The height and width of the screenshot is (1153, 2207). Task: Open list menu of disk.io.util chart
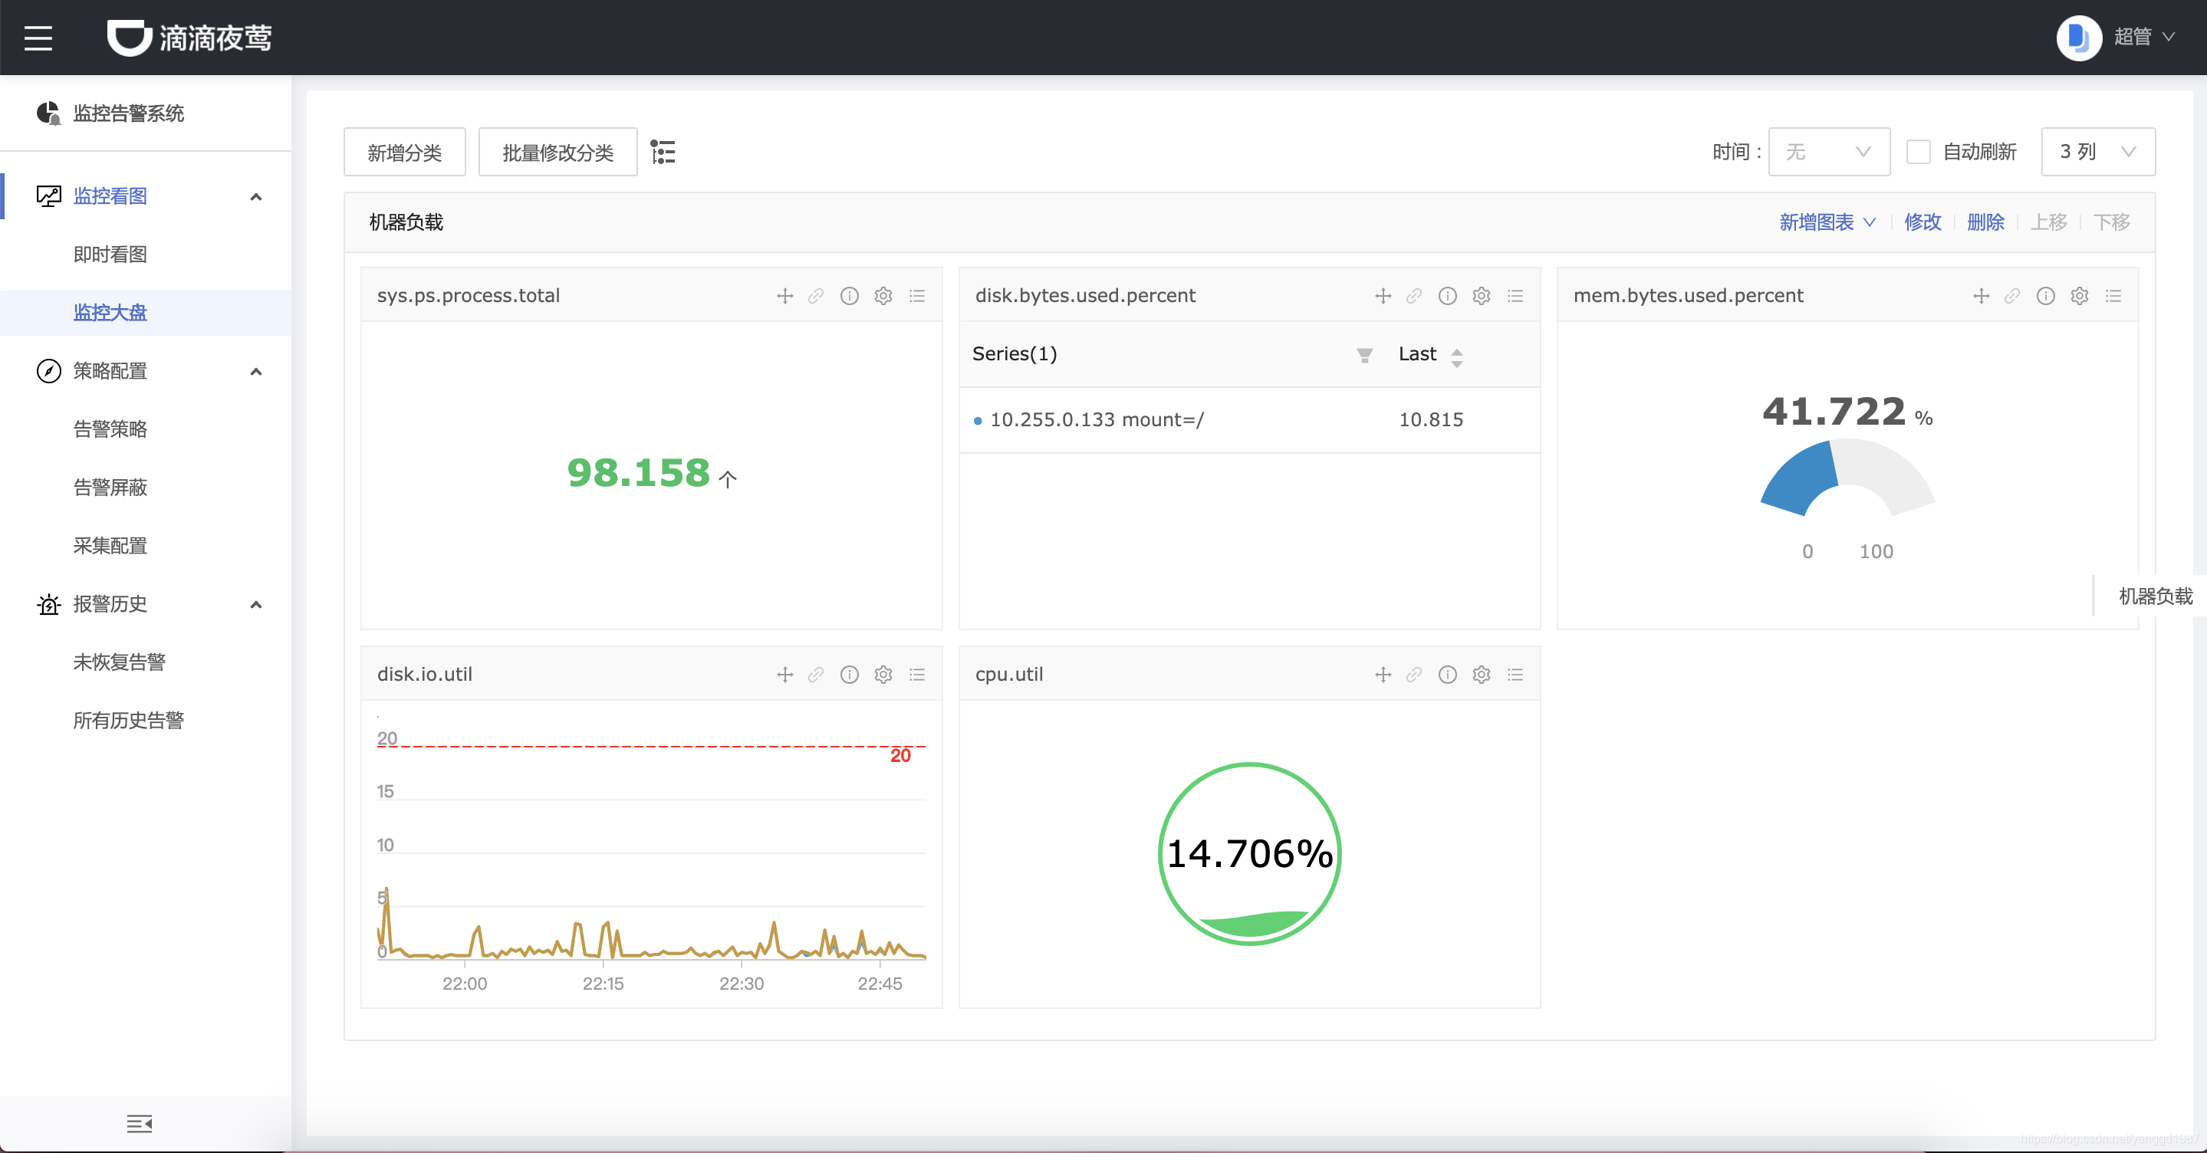918,674
